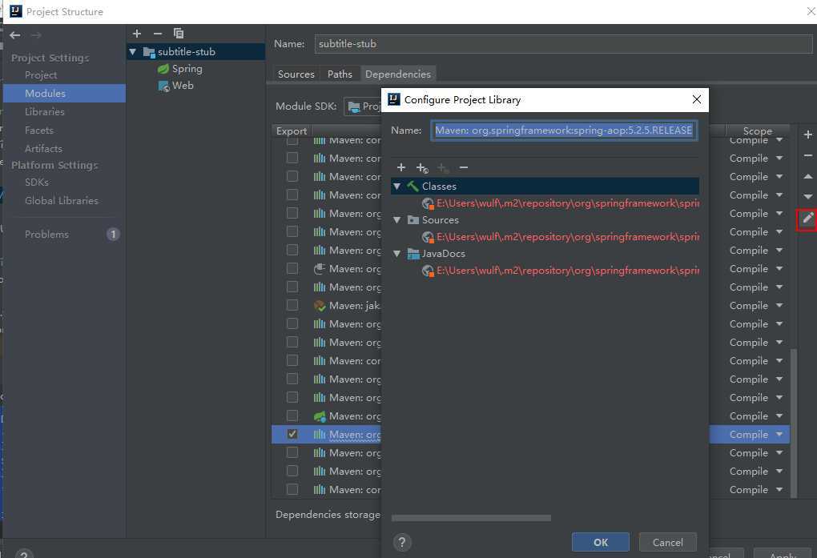This screenshot has height=558, width=817.
Task: Open the Module SDK dropdown
Action: pyautogui.click(x=363, y=106)
